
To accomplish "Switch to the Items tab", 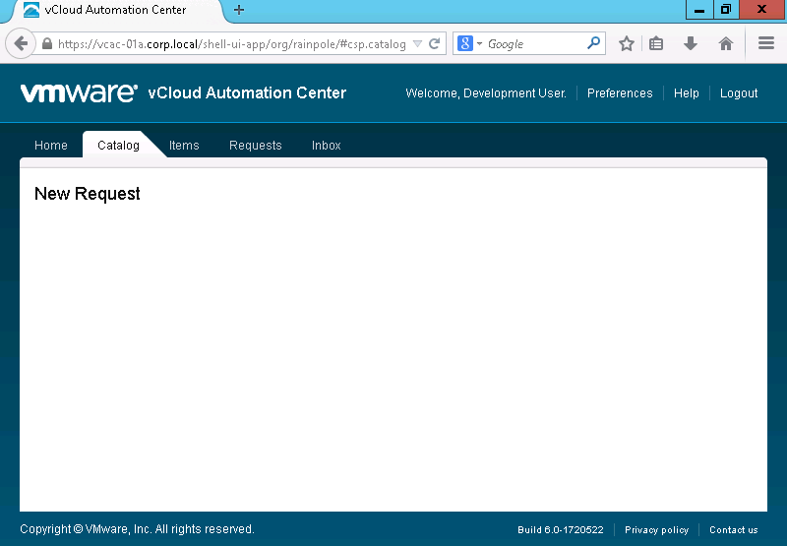I will coord(184,145).
